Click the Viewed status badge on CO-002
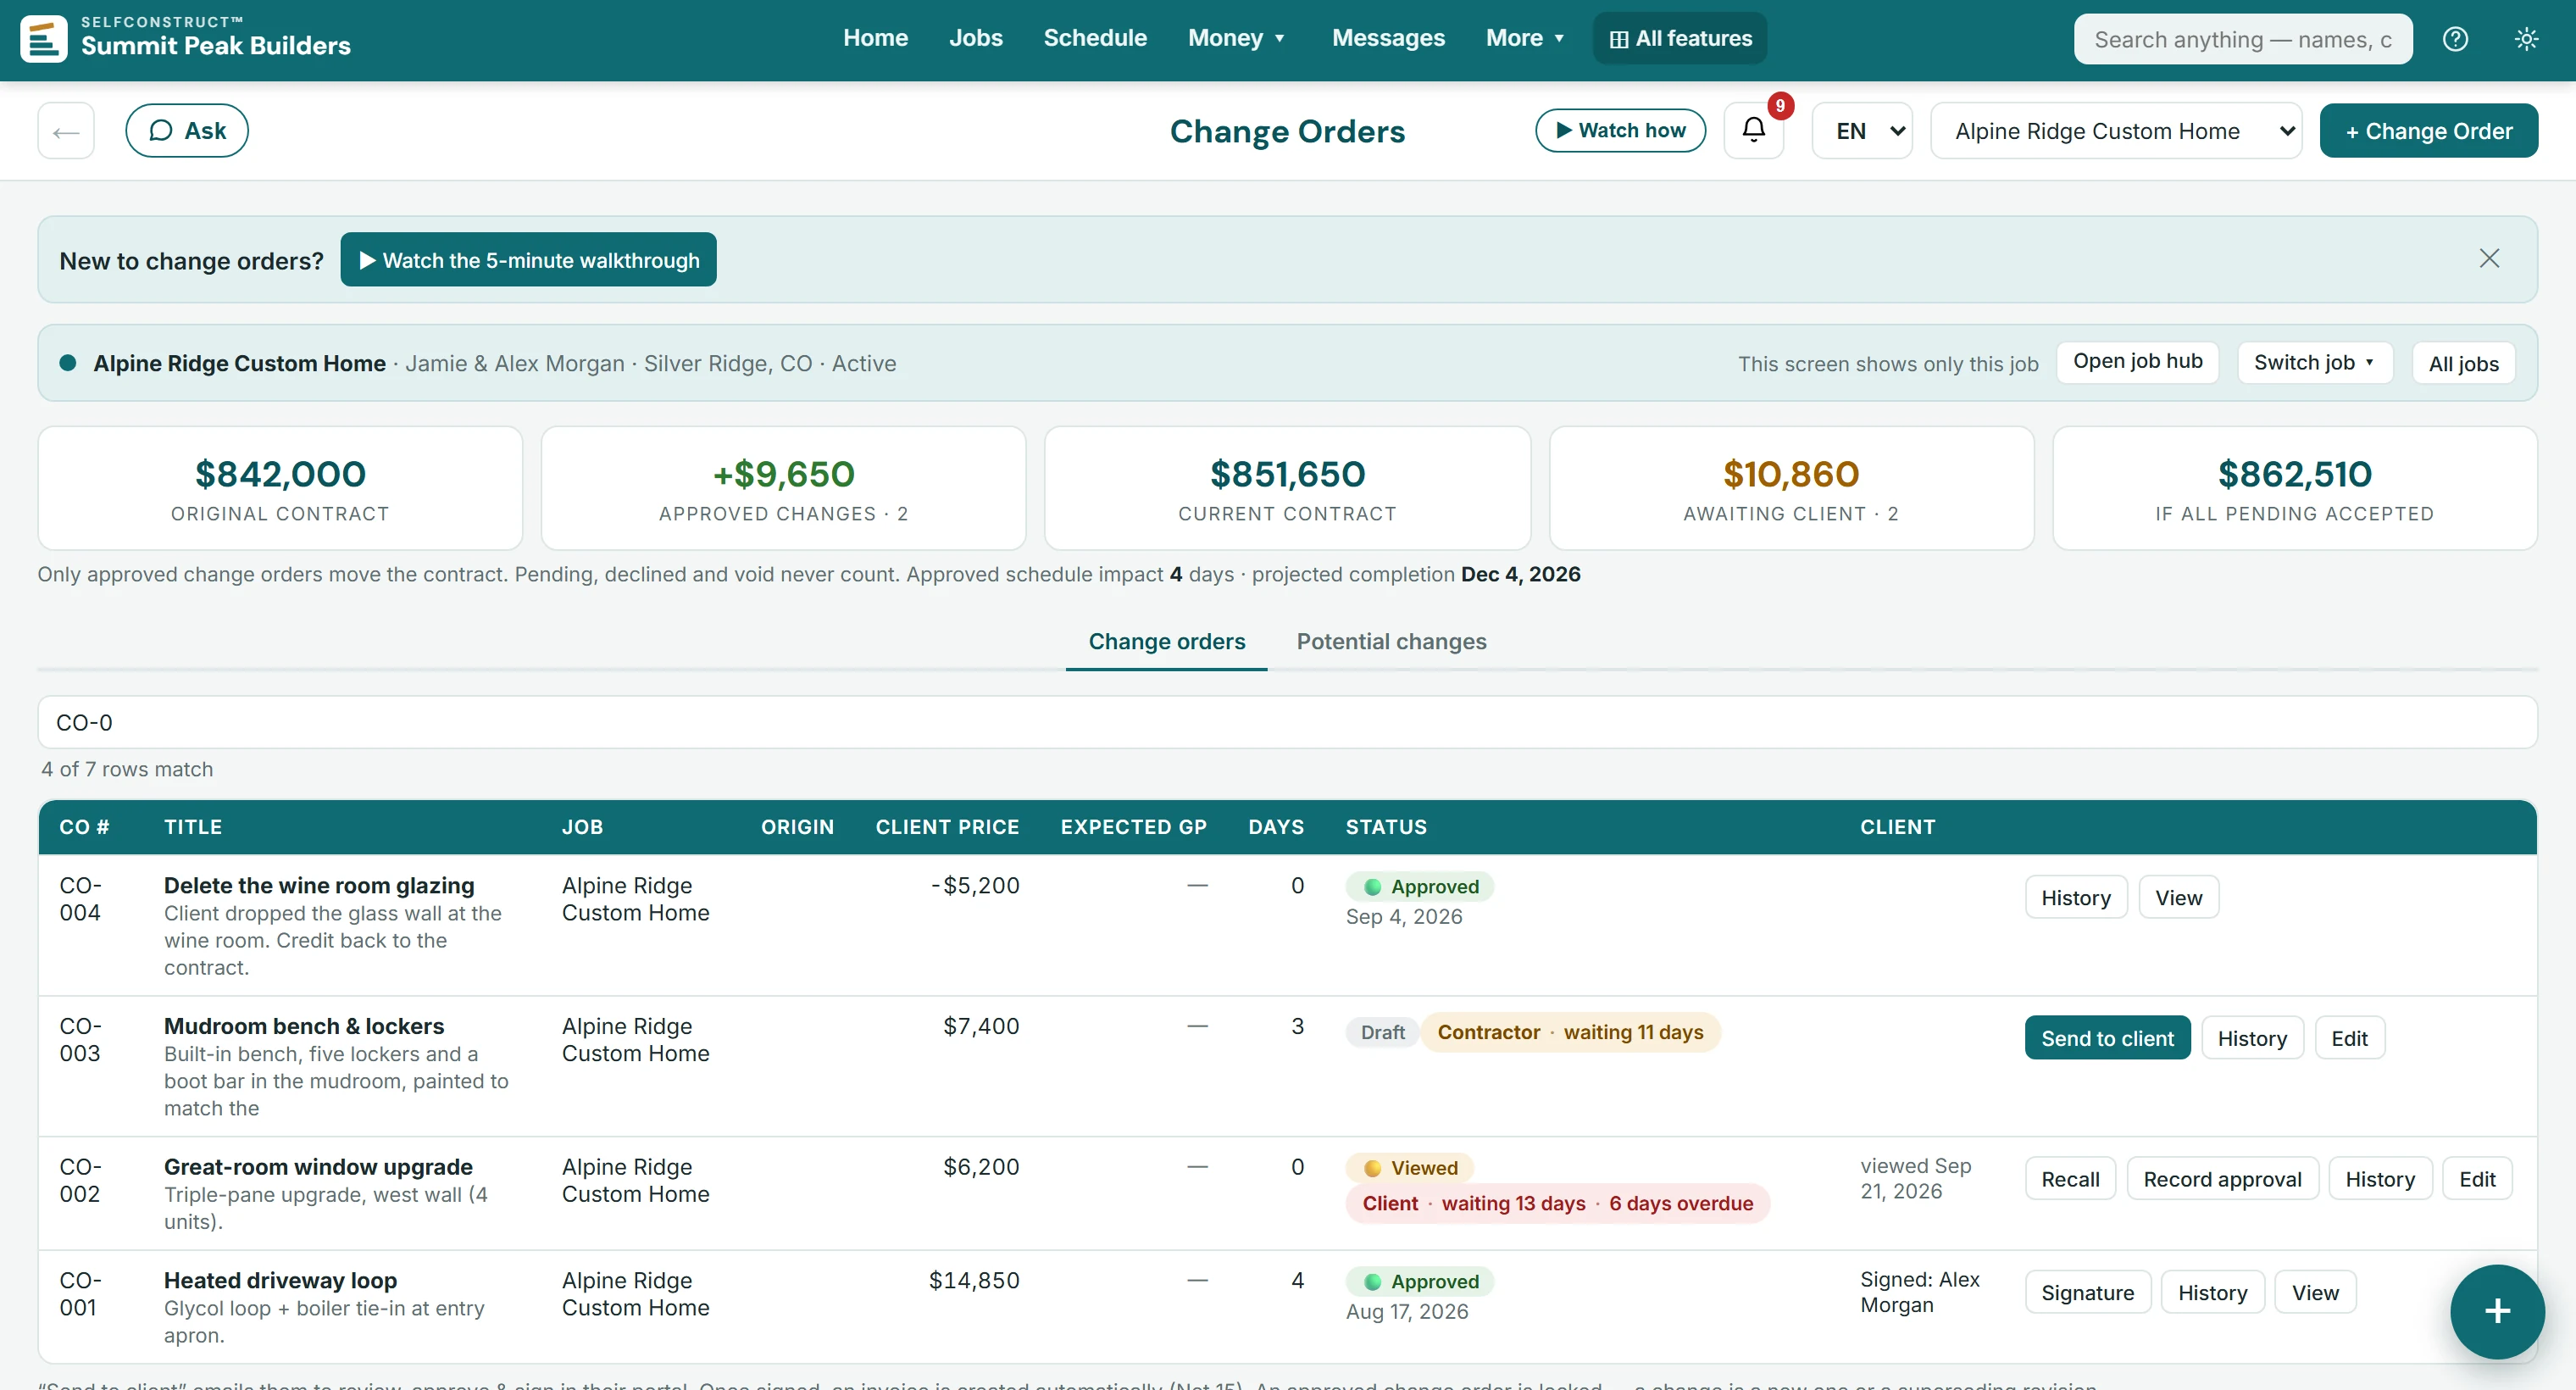The image size is (2576, 1390). [1410, 1168]
